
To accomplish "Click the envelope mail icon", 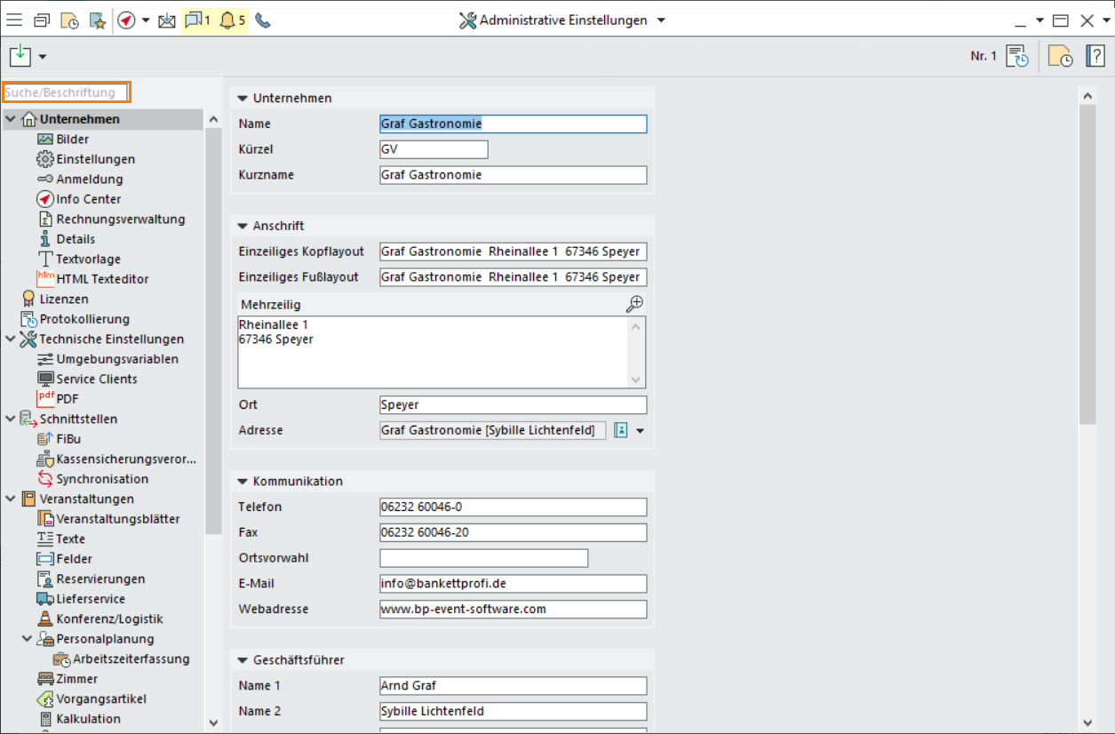I will click(x=166, y=20).
